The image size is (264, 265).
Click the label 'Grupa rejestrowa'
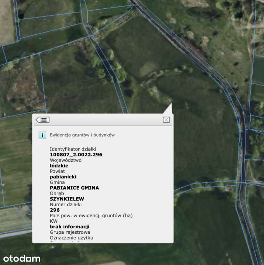point(70,232)
